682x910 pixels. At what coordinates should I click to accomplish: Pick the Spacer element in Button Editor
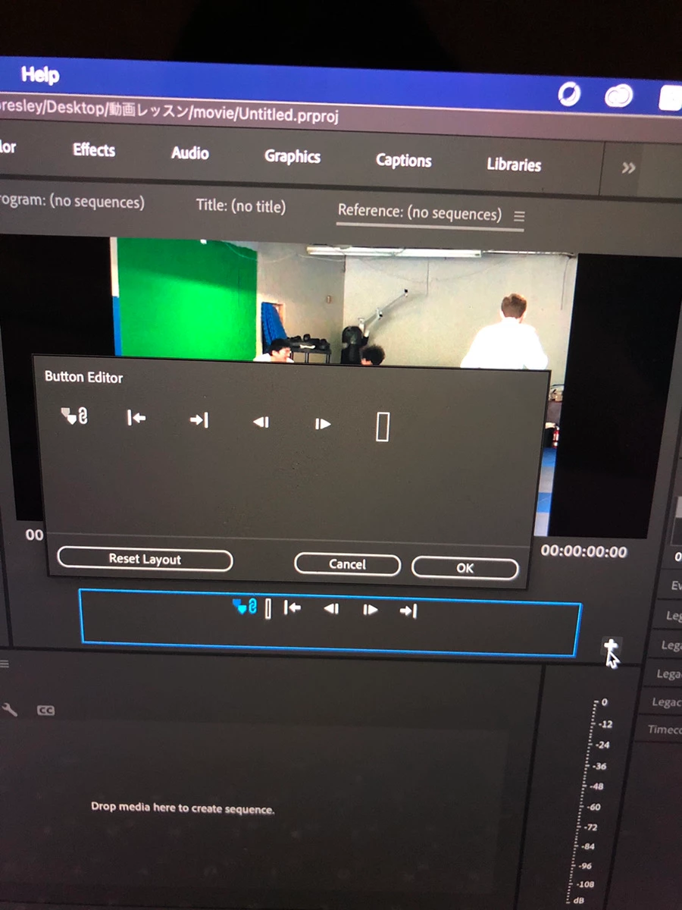(383, 427)
